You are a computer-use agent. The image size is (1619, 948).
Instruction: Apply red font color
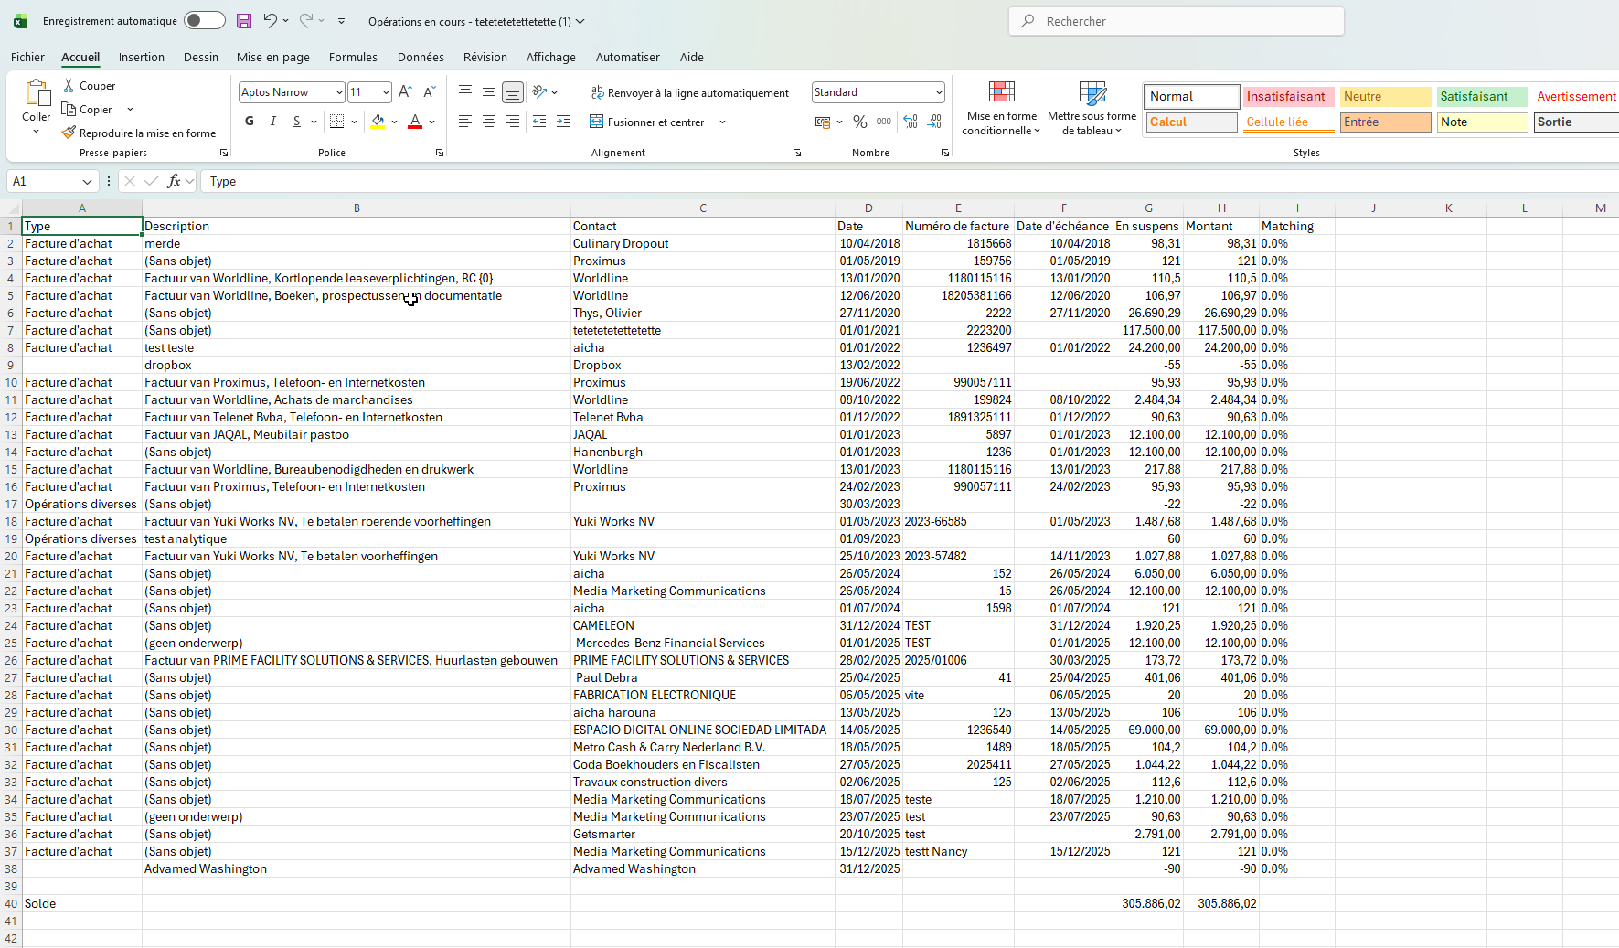point(415,122)
